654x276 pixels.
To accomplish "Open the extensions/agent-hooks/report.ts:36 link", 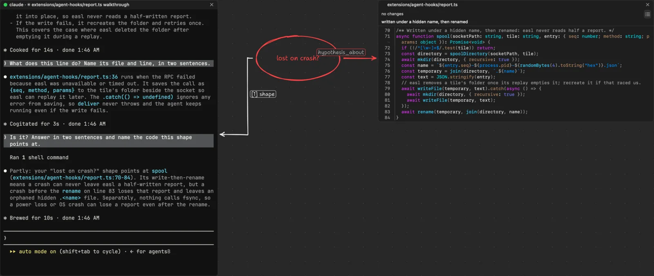I will (64, 77).
